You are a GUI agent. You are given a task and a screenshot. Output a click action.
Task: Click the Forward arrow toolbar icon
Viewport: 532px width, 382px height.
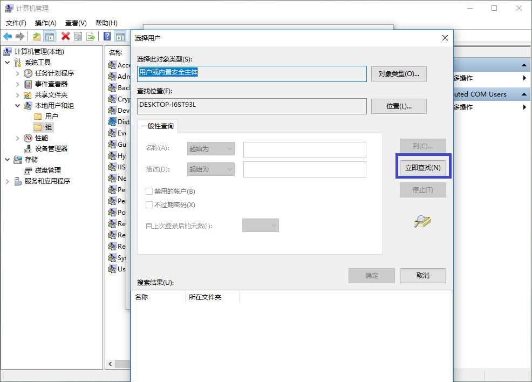pyautogui.click(x=20, y=36)
